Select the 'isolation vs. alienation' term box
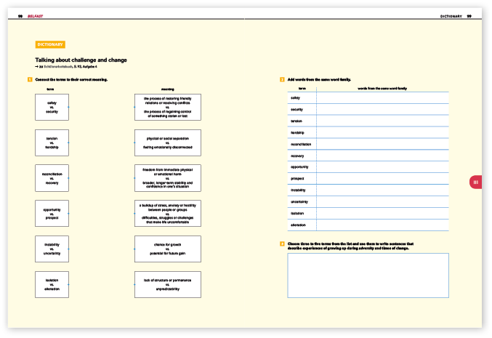The image size is (492, 338). click(52, 284)
